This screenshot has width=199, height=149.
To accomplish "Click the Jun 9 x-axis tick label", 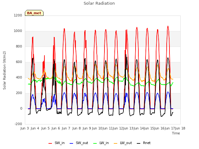I will [87, 128].
